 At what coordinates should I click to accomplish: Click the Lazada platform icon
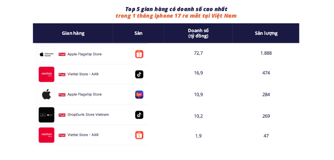139,95
